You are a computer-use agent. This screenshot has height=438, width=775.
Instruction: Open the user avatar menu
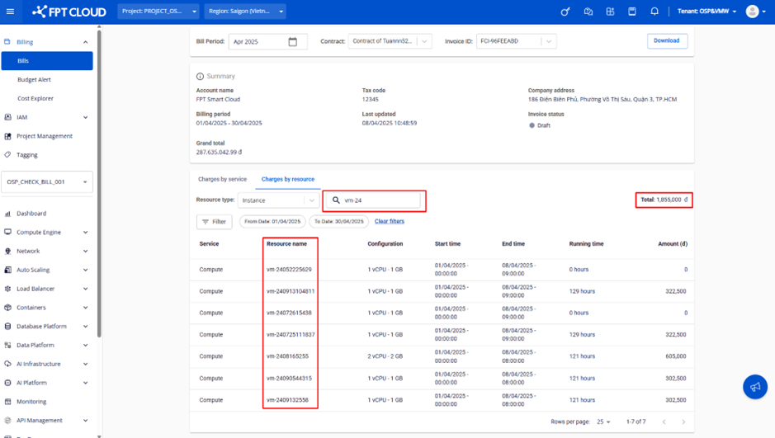tap(753, 12)
